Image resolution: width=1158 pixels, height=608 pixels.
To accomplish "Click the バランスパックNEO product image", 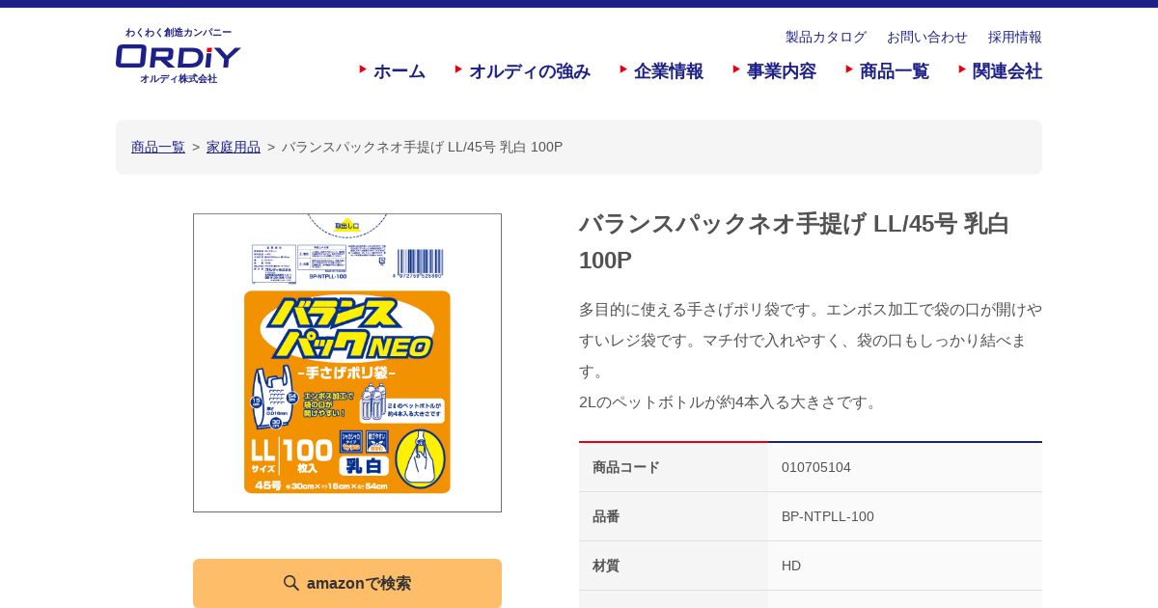I will click(x=347, y=363).
